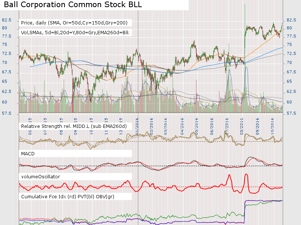
Task: Click left axis price value 80
Action: [x=5, y=28]
